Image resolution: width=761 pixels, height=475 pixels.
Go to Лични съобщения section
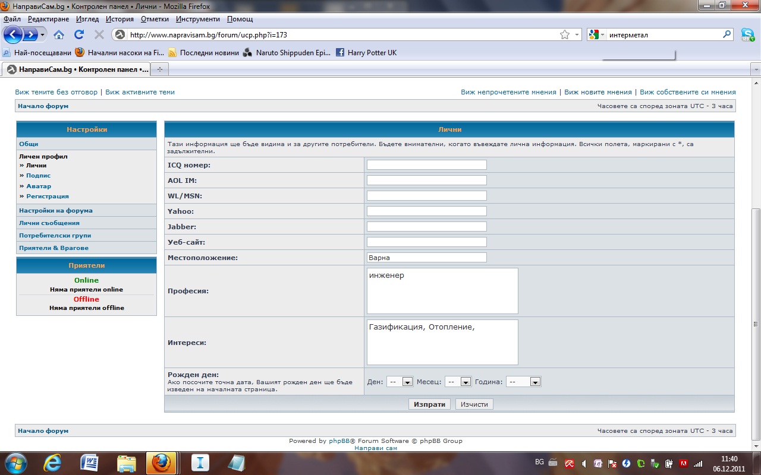[x=49, y=223]
